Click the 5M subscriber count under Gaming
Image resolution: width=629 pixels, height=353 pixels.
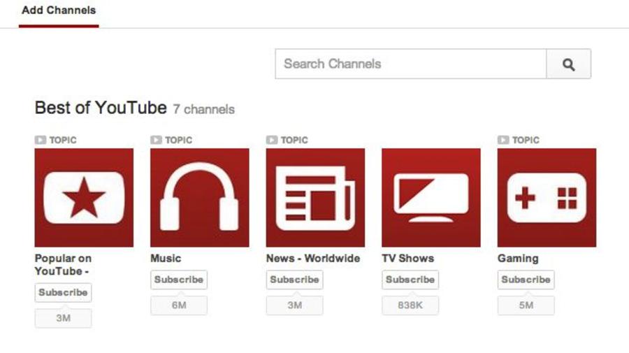tap(526, 305)
